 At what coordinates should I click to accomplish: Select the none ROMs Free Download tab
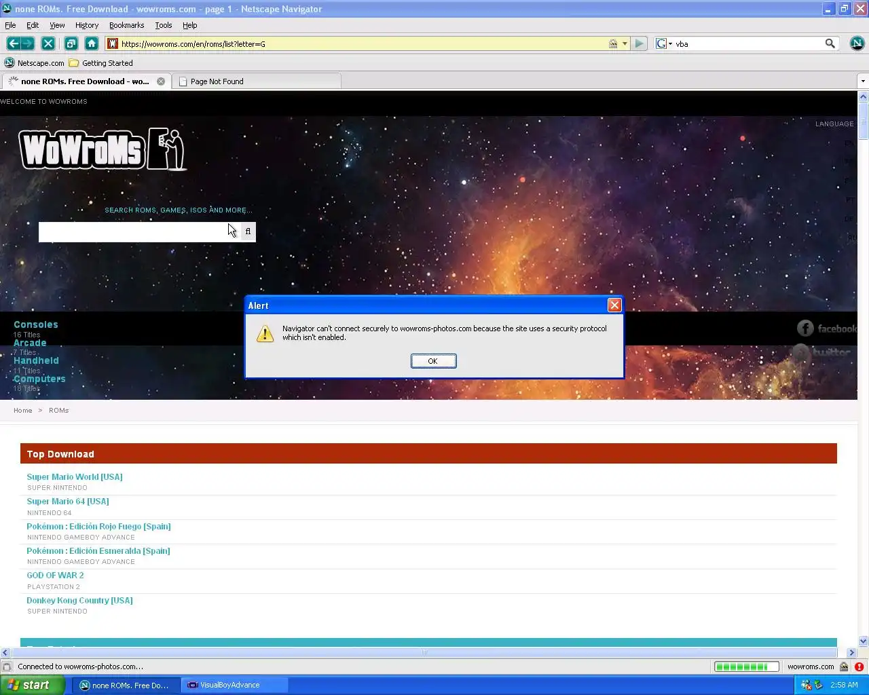click(x=85, y=81)
